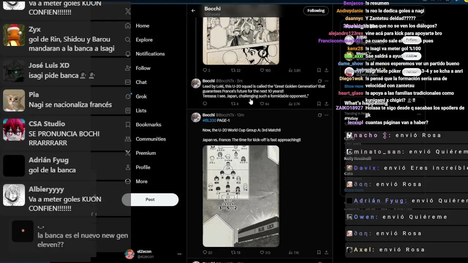Open Grok action on the BL330 post
The image size is (468, 263).
point(320,115)
